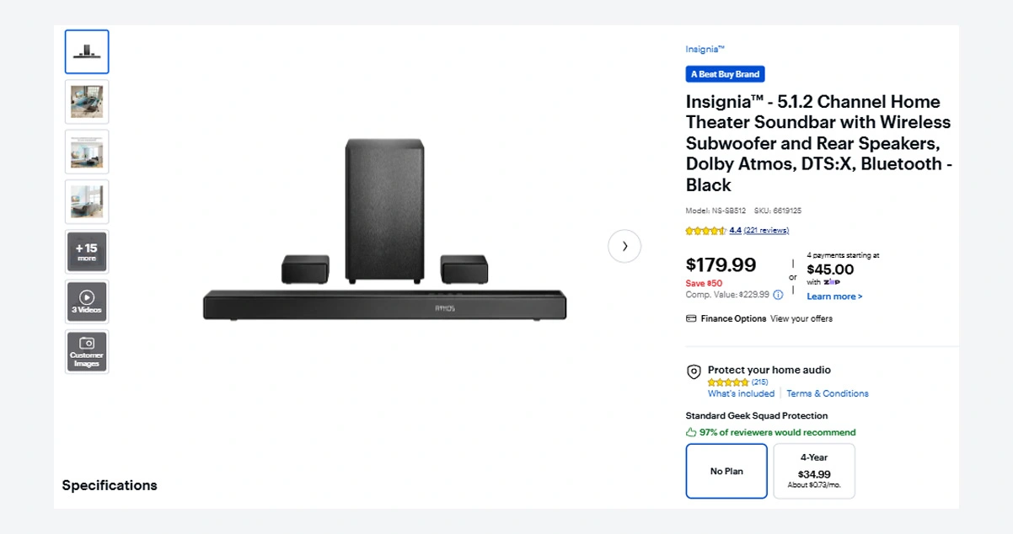Click the next image arrow button

coord(624,246)
